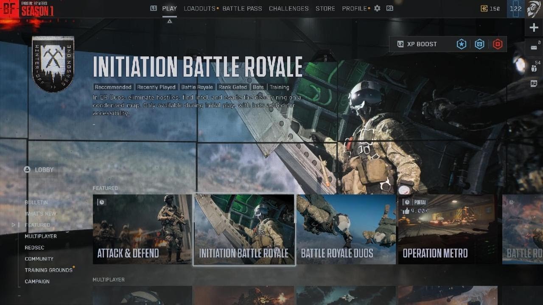
Task: Open the Profile tab
Action: coord(354,8)
